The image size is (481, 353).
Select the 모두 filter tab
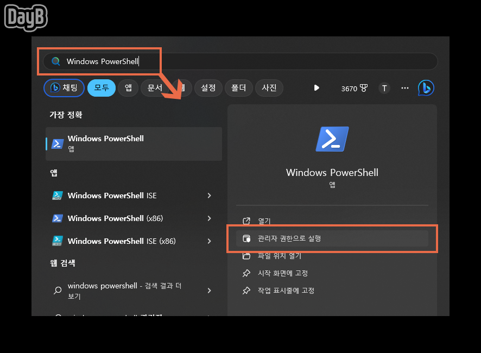102,88
